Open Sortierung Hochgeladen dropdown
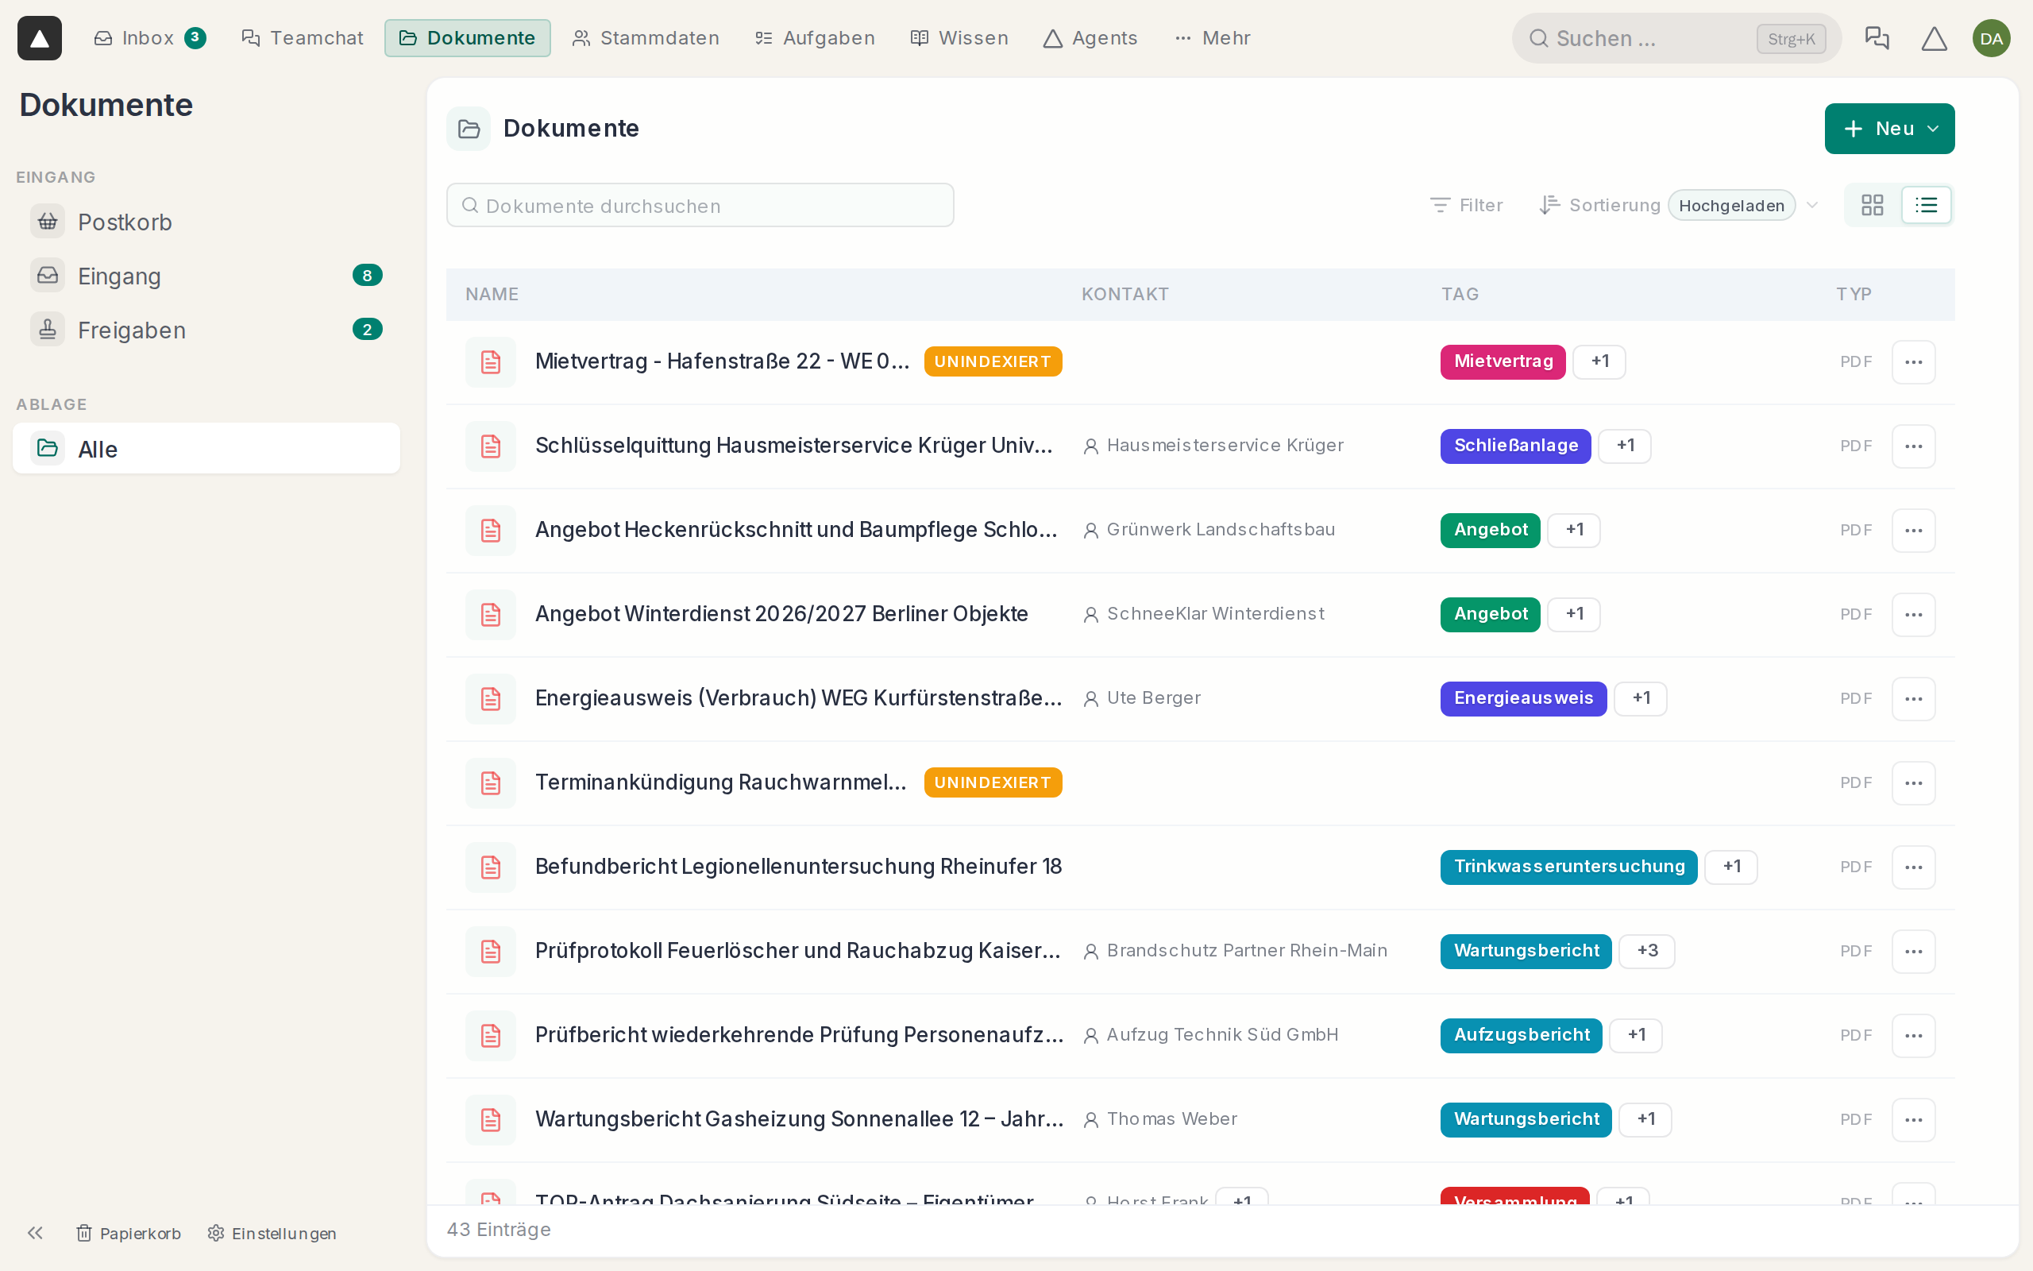The width and height of the screenshot is (2033, 1271). point(1680,205)
